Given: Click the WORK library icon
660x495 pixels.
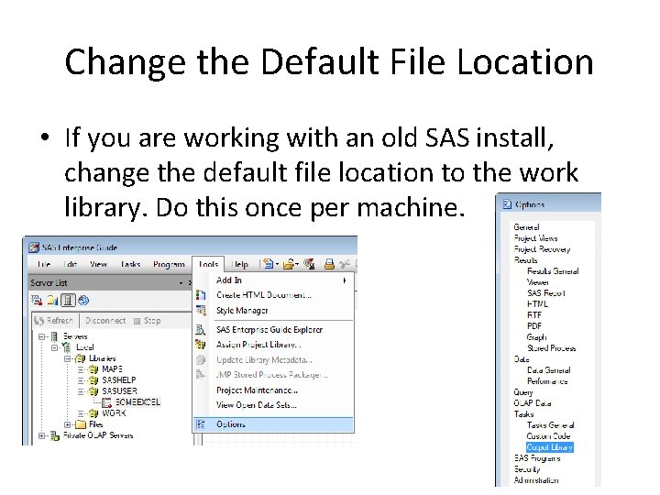Looking at the screenshot, I should (x=93, y=412).
